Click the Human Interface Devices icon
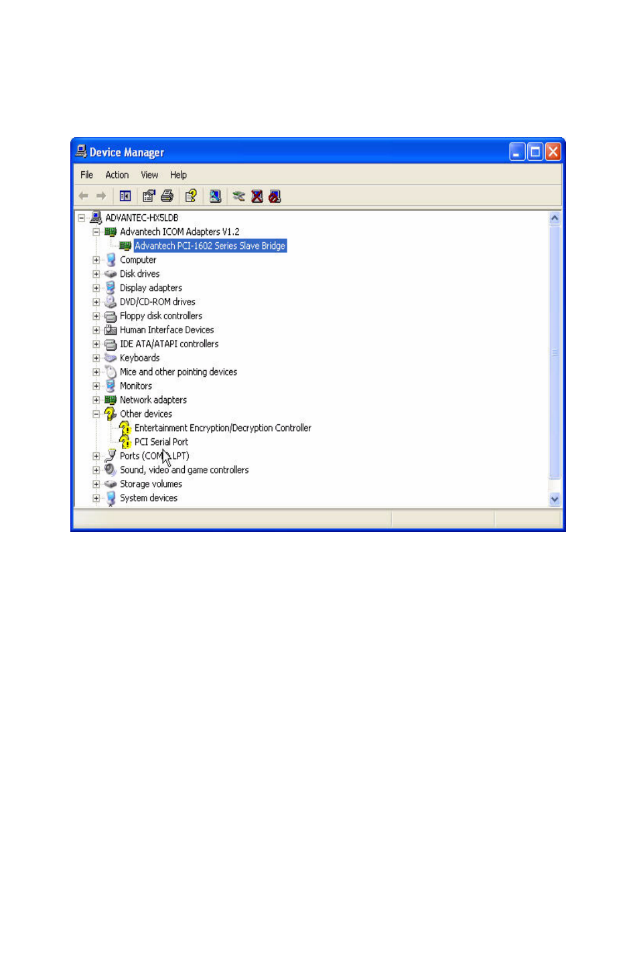The height and width of the screenshot is (957, 639). (111, 330)
